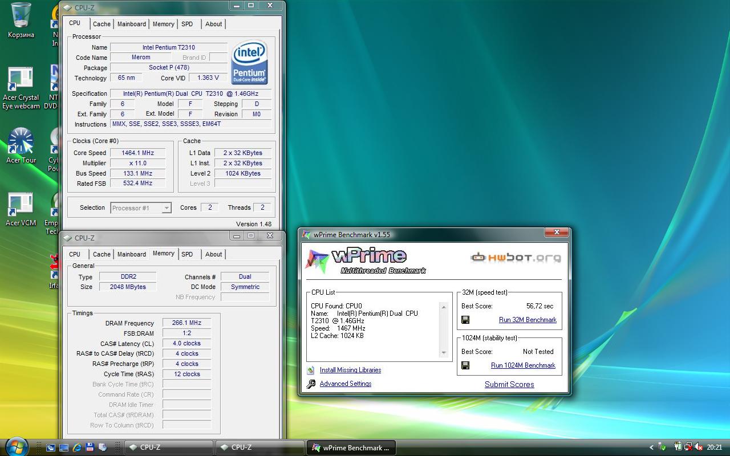Click Submit Scores link
This screenshot has width=730, height=456.
(509, 384)
